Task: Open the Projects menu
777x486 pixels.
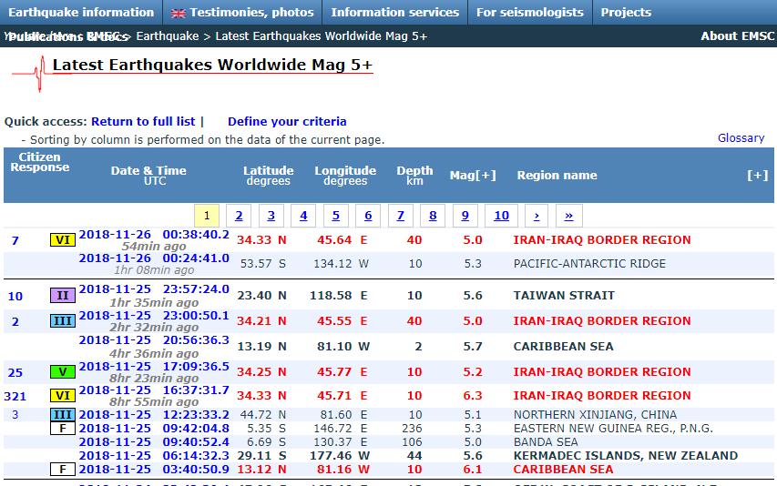Action: tap(626, 13)
